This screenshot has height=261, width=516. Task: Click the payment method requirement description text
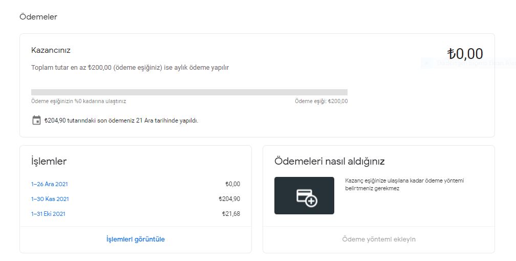[404, 185]
